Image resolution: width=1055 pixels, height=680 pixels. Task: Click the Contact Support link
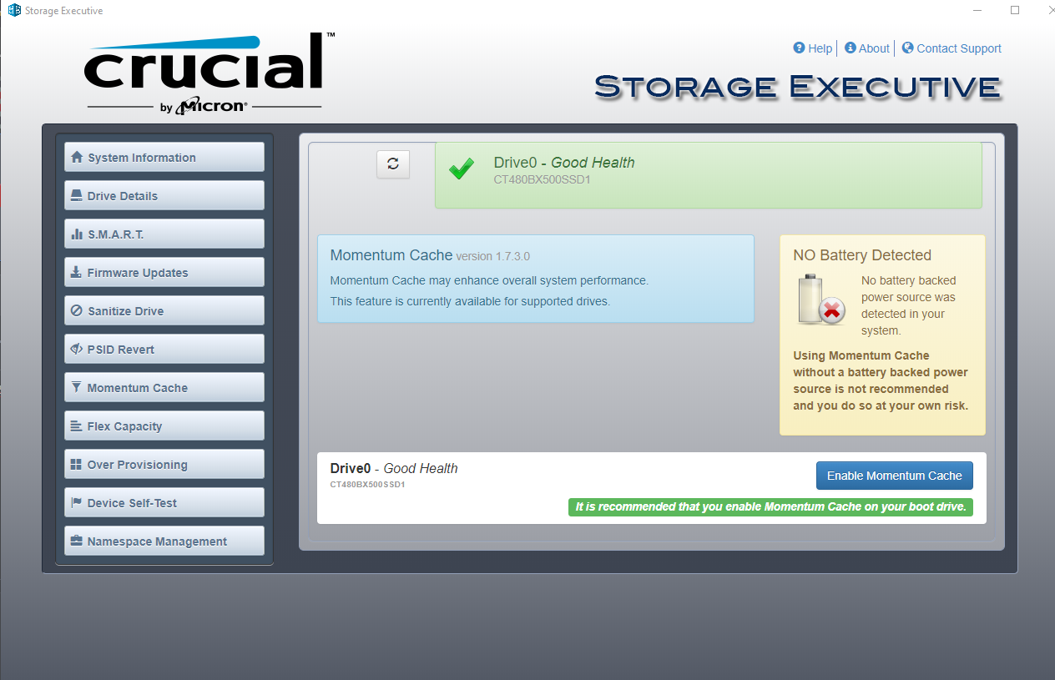click(959, 48)
